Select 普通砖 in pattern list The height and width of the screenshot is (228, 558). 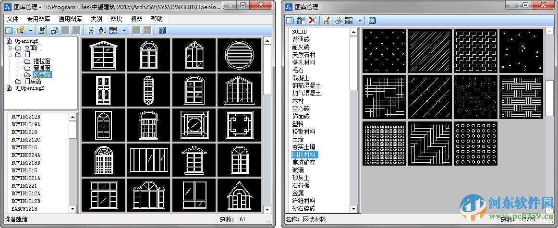pyautogui.click(x=301, y=39)
